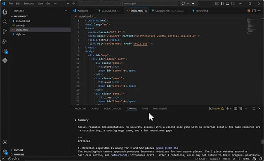Screen dimensions: 264x161
Task: Switch to the PORTS panel tab
Action: [x=145, y=108]
